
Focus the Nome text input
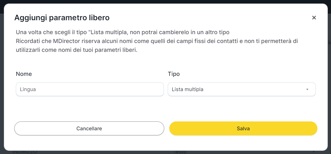click(x=90, y=89)
